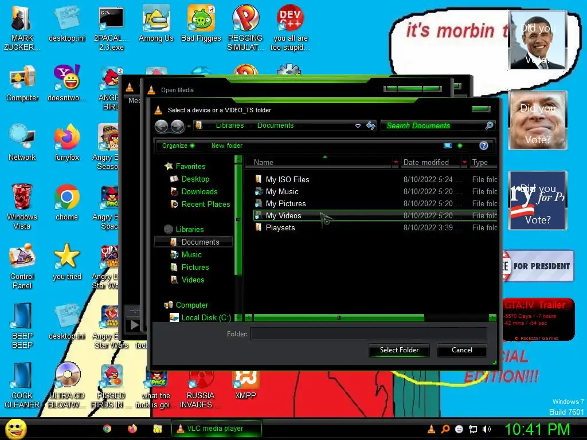Select the Computer desktop icon
This screenshot has height=440, width=587.
pyautogui.click(x=22, y=84)
